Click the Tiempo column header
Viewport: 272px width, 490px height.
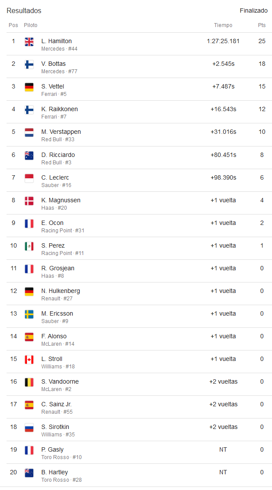(223, 25)
